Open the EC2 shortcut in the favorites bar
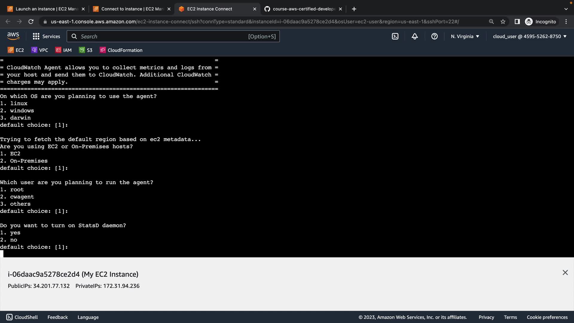 pos(16,50)
